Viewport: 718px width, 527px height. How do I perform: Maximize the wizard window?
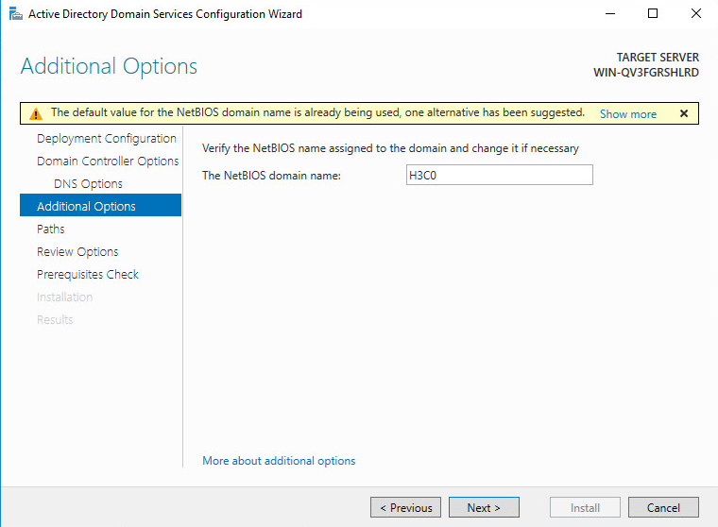point(653,14)
